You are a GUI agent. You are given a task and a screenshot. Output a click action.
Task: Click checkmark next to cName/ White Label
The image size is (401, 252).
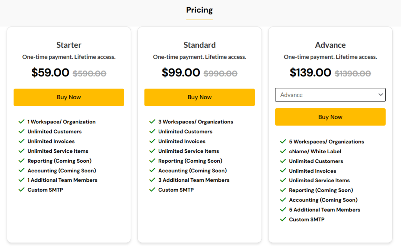pos(283,151)
